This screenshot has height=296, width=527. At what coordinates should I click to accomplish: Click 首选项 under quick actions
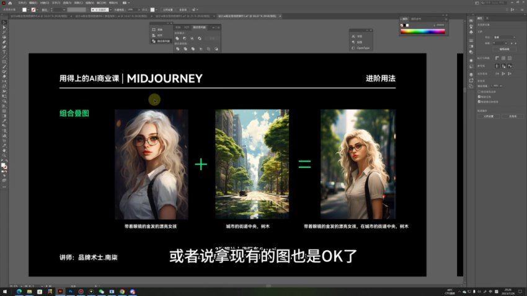513,116
